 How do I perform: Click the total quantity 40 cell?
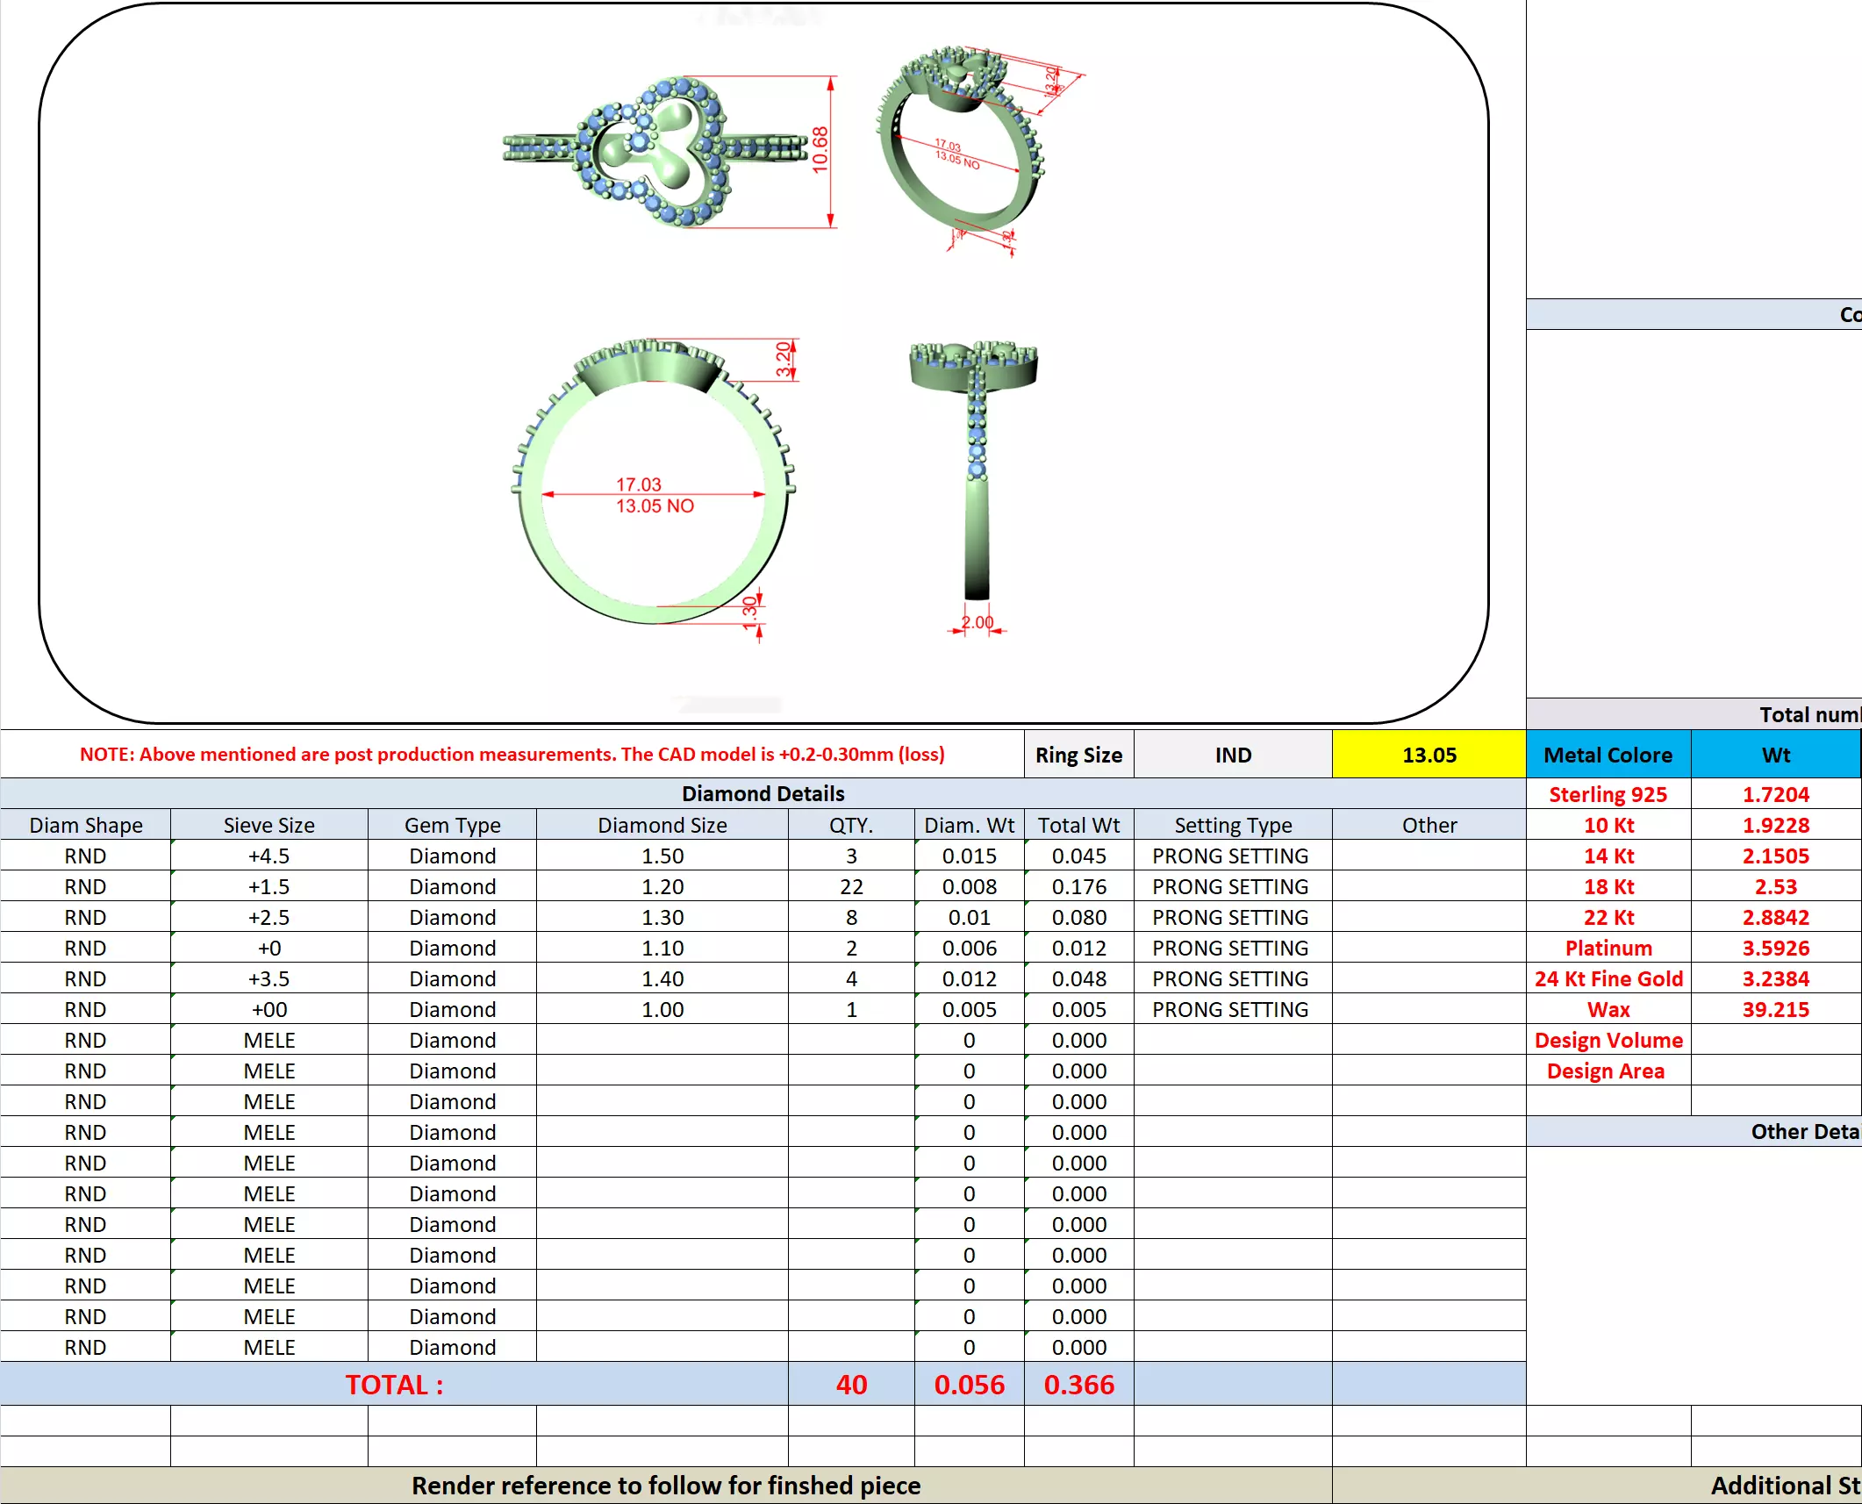coord(850,1384)
